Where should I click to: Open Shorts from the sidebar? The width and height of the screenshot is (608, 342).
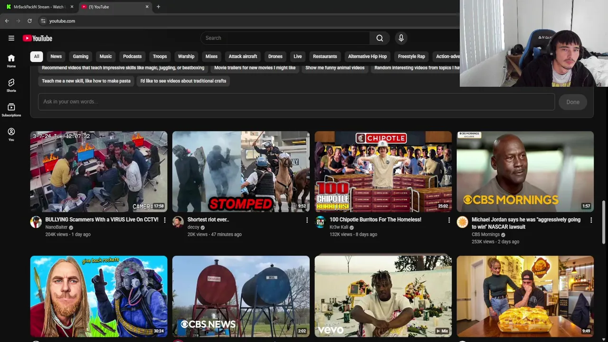pos(11,85)
